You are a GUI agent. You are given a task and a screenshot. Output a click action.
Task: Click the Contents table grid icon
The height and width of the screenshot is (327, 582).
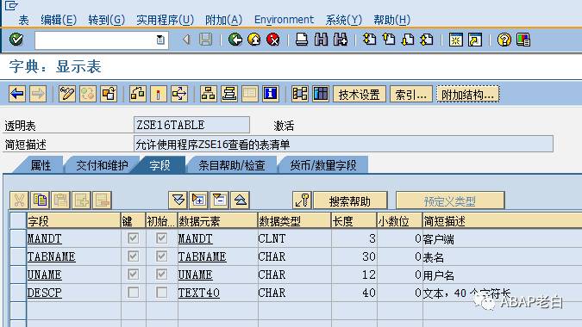coord(321,94)
